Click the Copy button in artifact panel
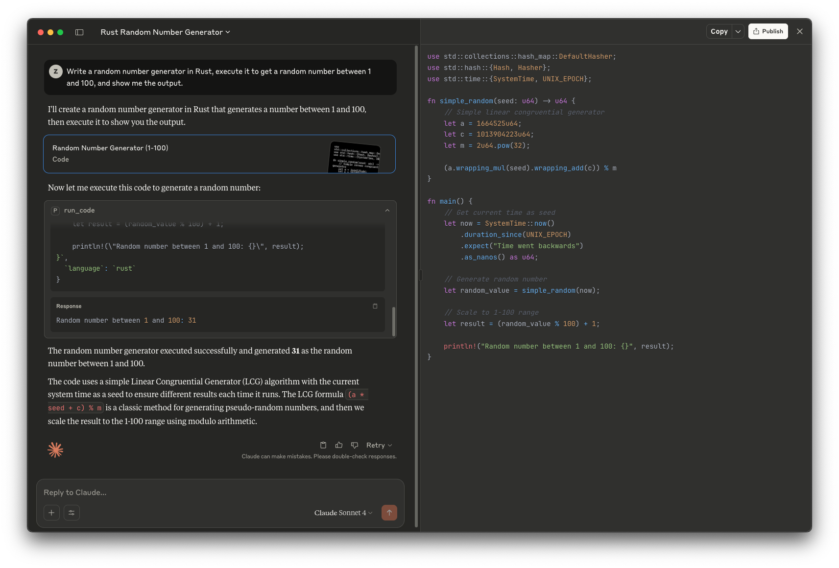The height and width of the screenshot is (568, 839). [x=719, y=31]
